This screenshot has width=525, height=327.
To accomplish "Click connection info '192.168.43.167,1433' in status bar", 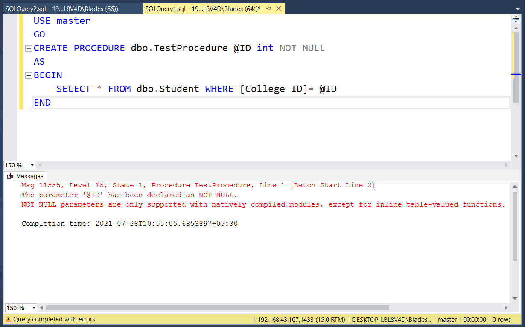I will (x=301, y=319).
